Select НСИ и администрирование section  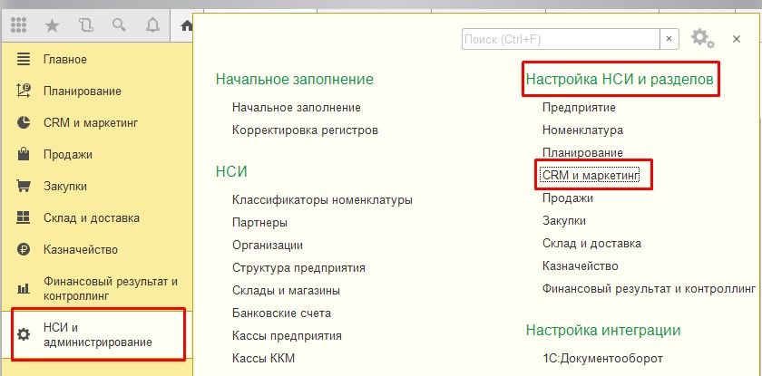pyautogui.click(x=97, y=334)
